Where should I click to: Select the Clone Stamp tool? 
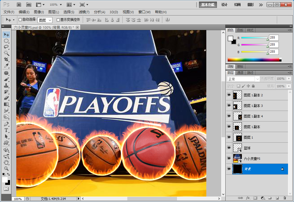6,85
